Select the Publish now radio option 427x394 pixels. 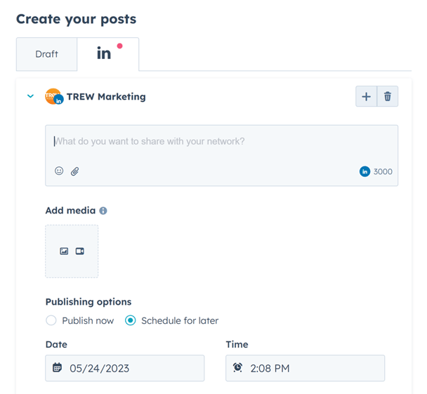click(51, 320)
